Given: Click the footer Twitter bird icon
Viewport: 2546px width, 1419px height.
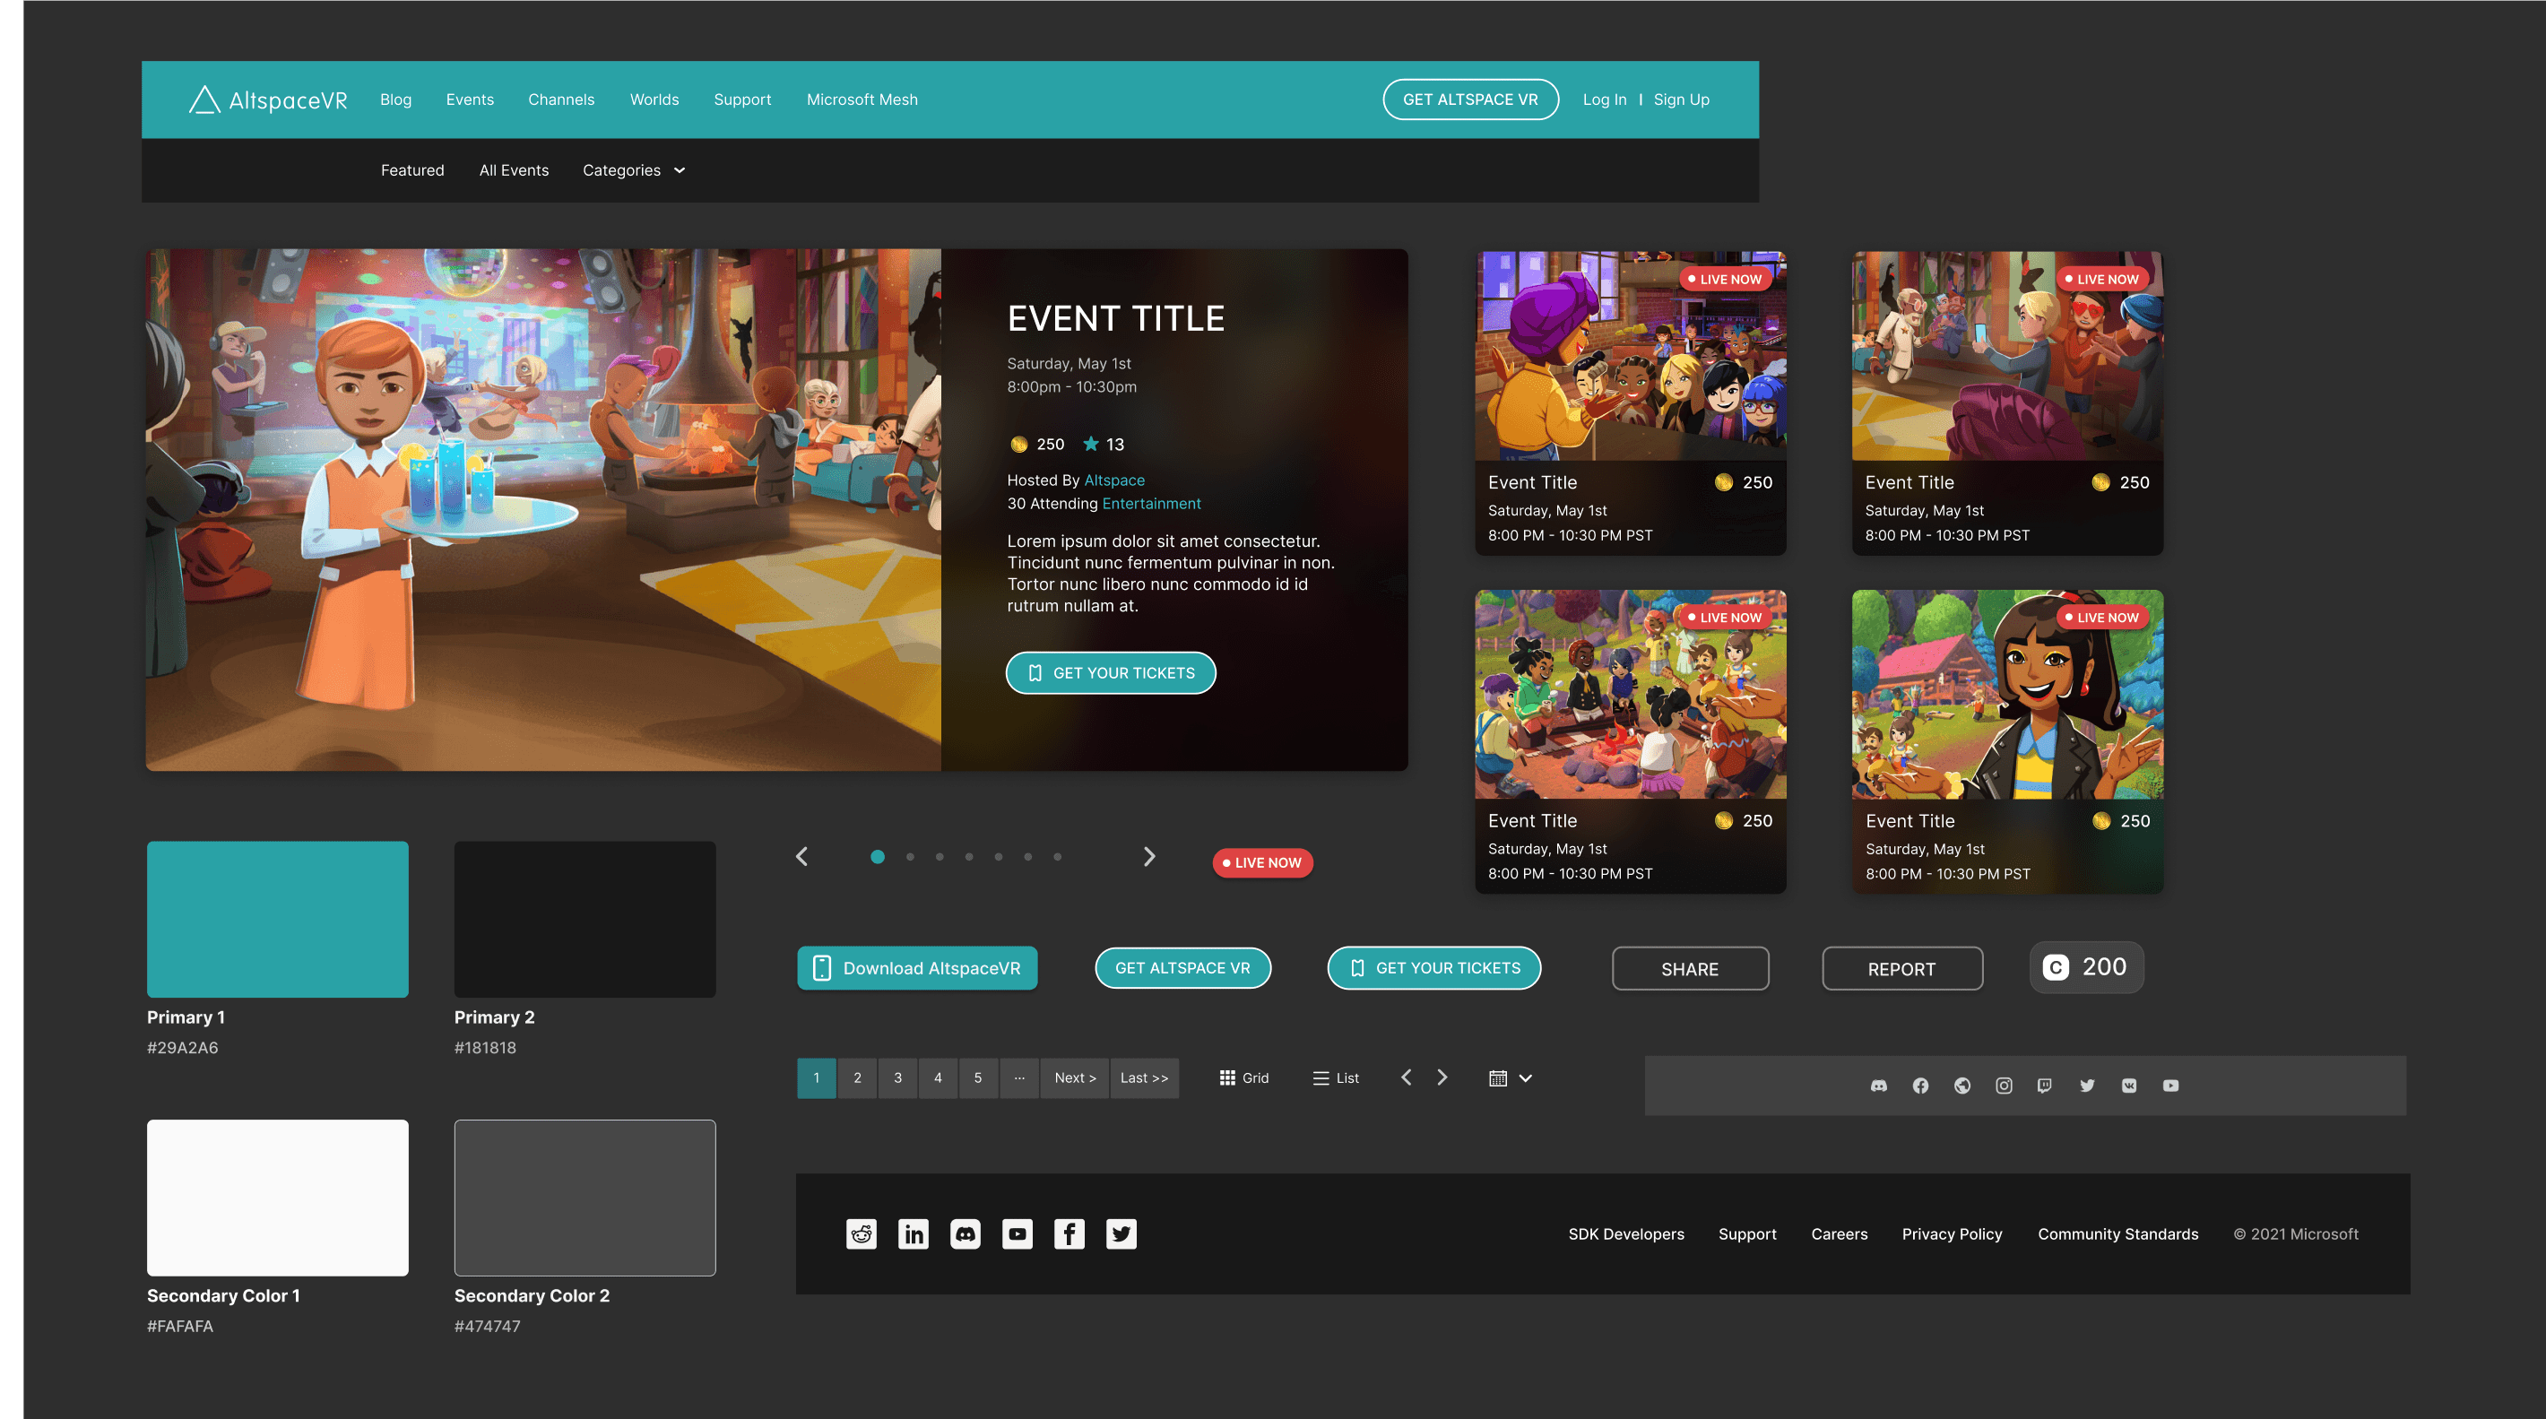Looking at the screenshot, I should pos(1121,1233).
